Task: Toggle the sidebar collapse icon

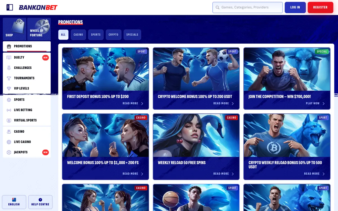Action: coord(10,7)
